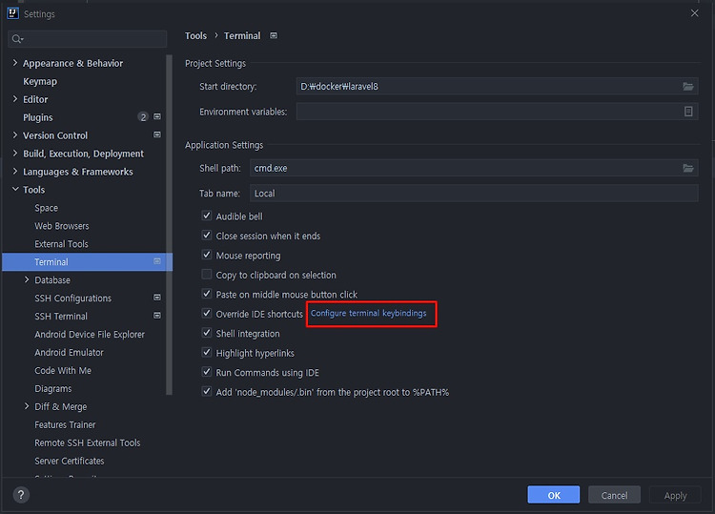Expand the Version Control section
Image resolution: width=715 pixels, height=514 pixels.
pos(15,135)
